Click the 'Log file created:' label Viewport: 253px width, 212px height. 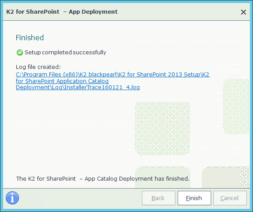point(38,67)
